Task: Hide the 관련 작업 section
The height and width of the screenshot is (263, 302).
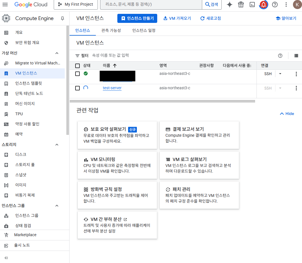Action: pyautogui.click(x=287, y=114)
